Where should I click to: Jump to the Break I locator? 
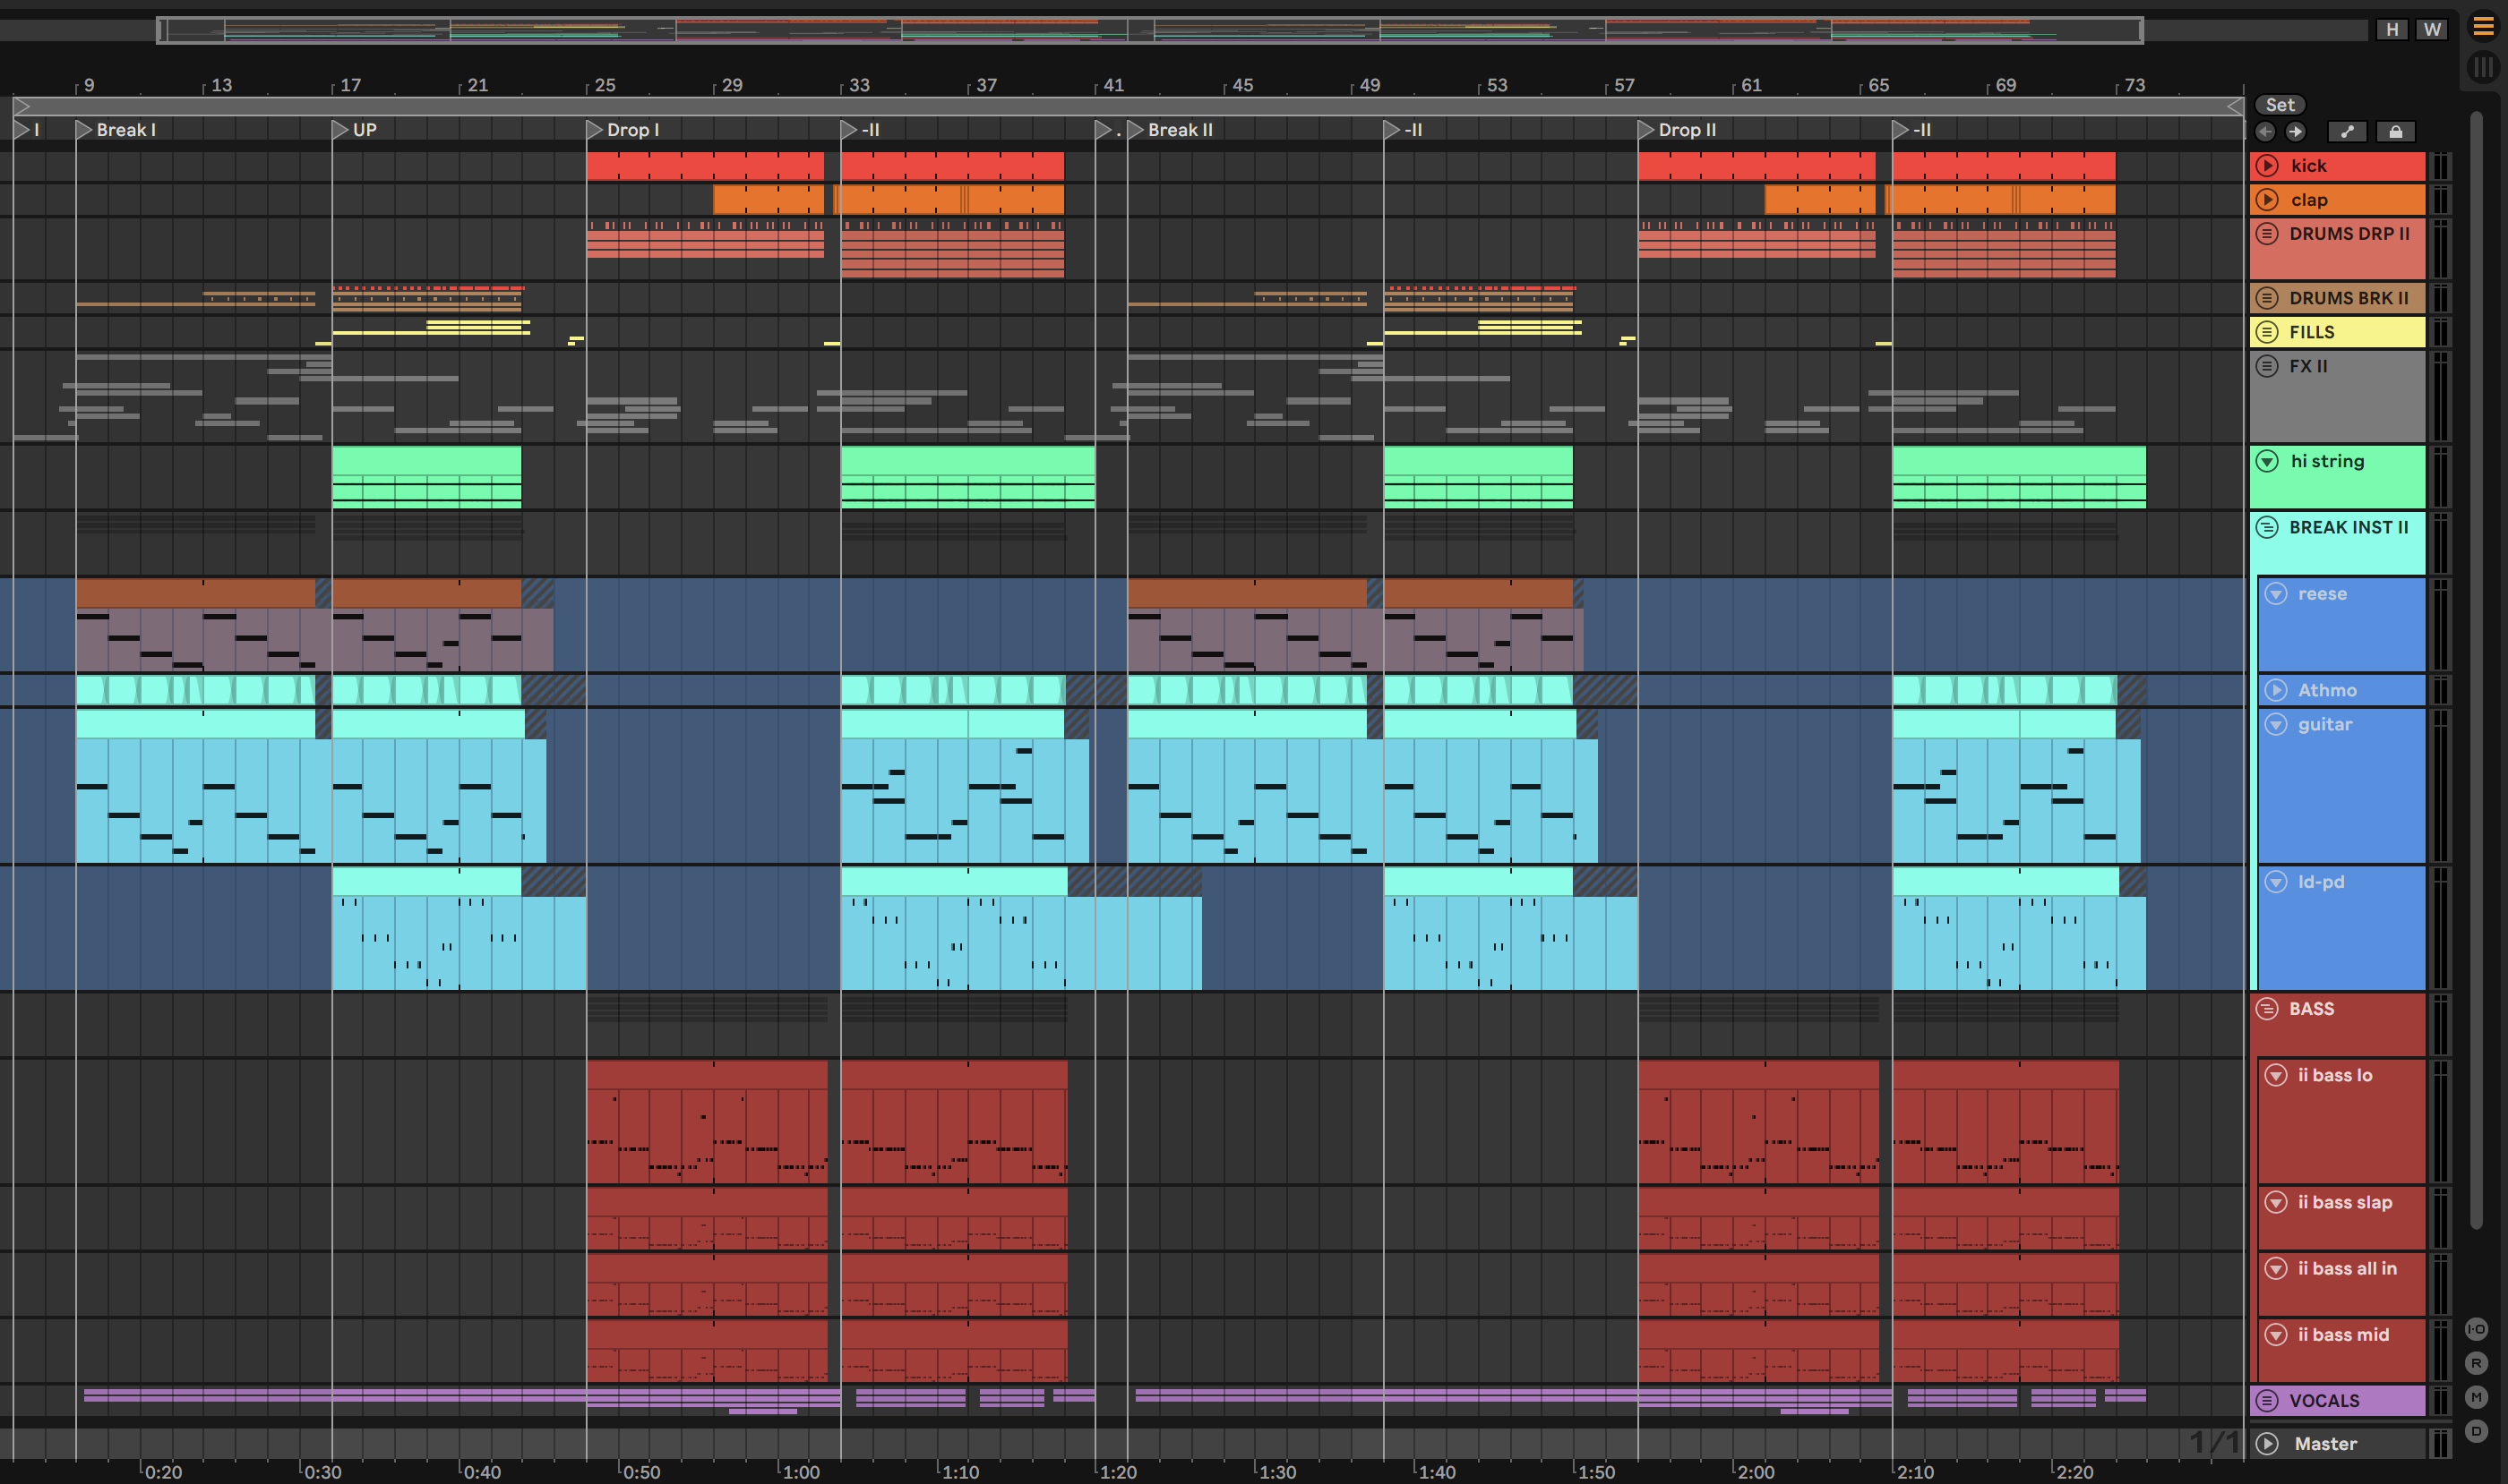(84, 130)
